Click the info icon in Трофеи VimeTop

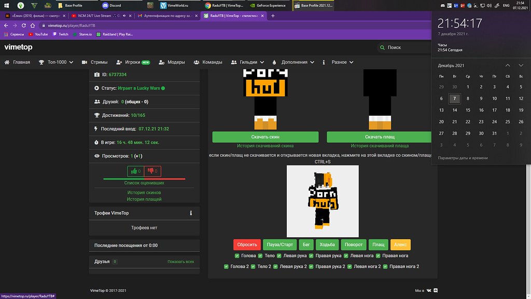coord(191,213)
